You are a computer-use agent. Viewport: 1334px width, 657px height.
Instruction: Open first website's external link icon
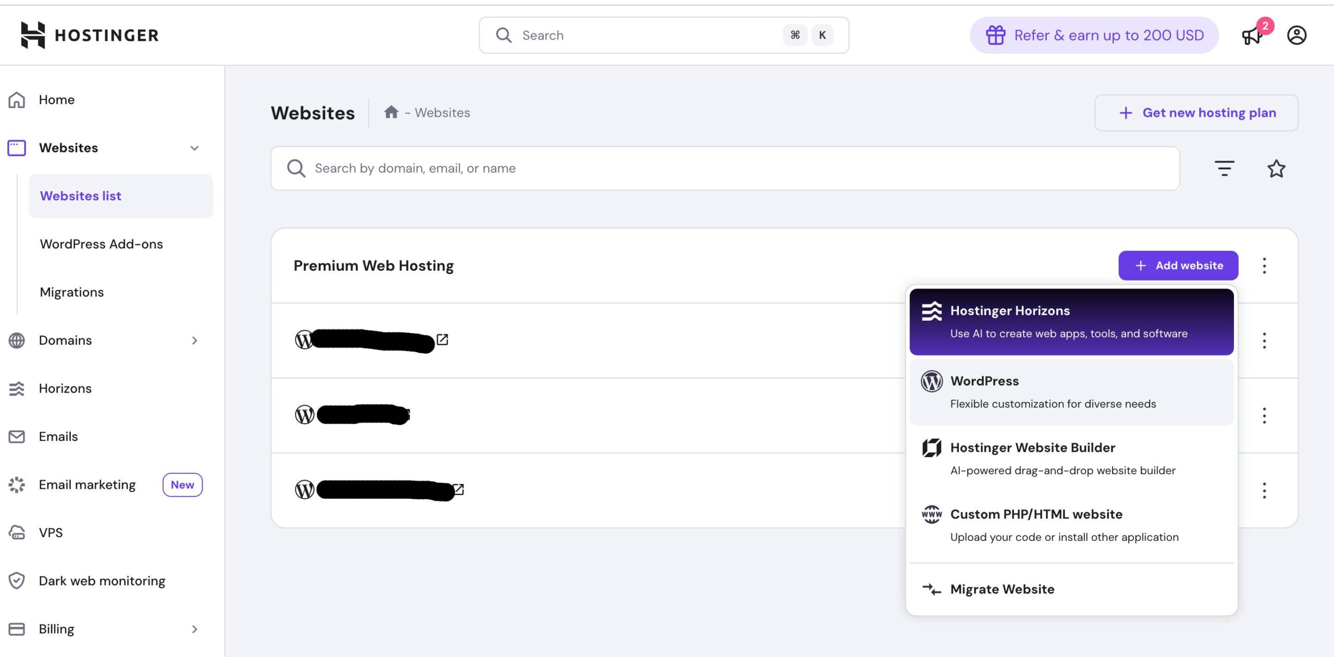coord(442,339)
